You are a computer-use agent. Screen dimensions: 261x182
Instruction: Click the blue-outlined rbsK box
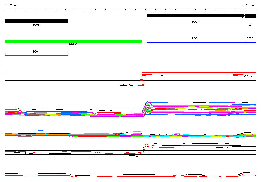pos(250,41)
